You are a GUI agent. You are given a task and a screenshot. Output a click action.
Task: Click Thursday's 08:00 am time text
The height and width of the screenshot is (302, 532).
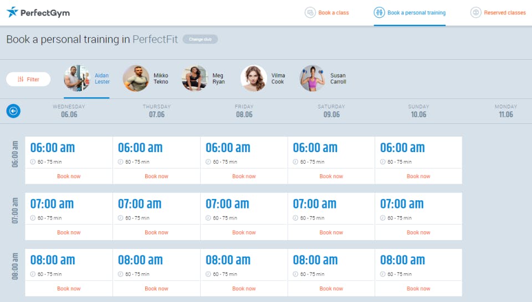[x=140, y=260]
